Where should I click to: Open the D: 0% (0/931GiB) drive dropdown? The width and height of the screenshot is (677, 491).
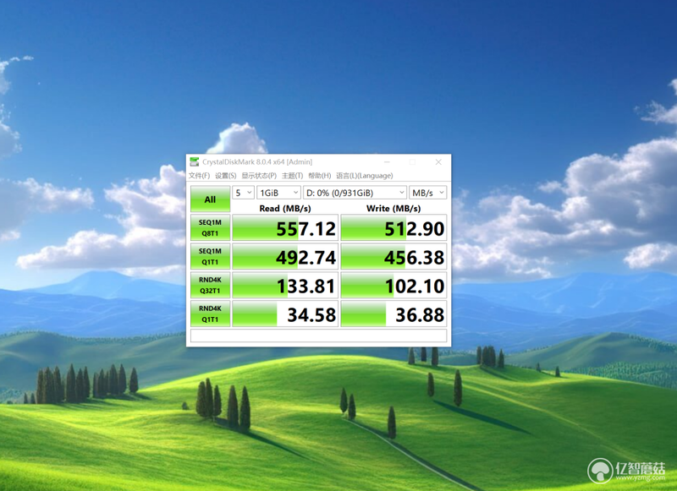pos(355,193)
